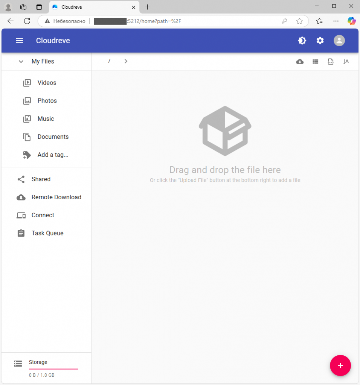Click the Storage stack icon
This screenshot has height=385, width=360.
[x=18, y=364]
